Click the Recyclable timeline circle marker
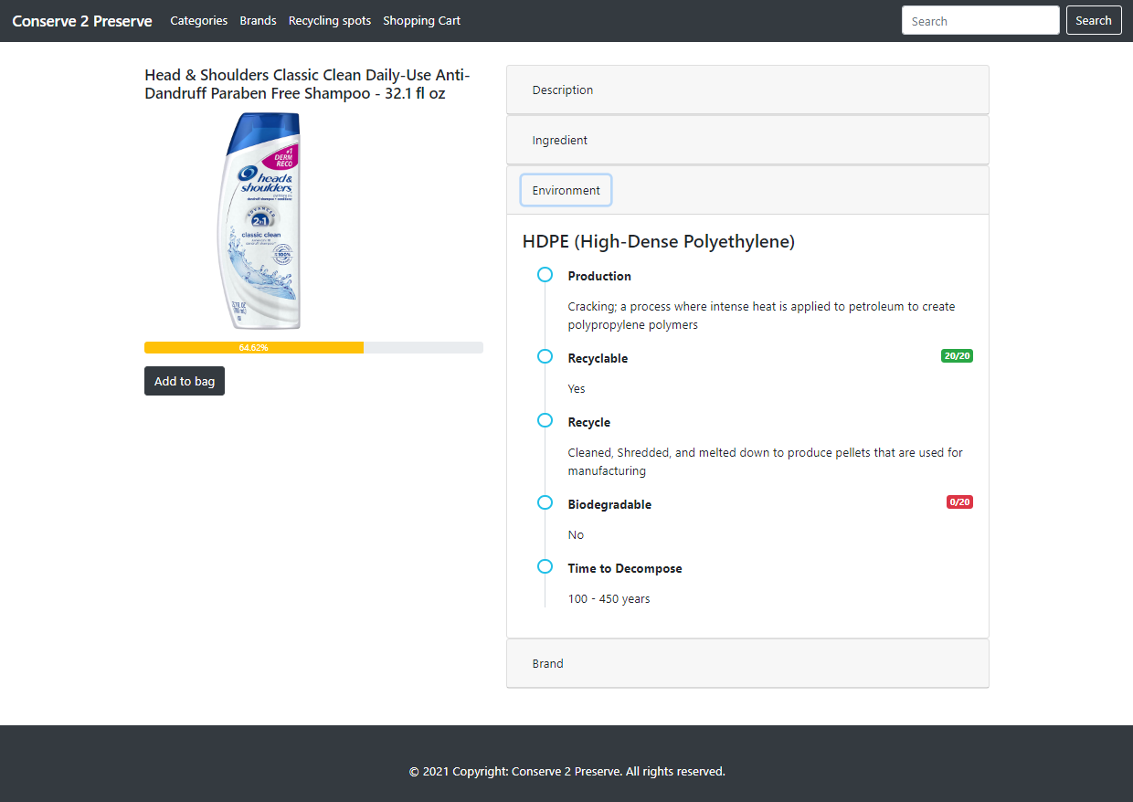 tap(545, 356)
